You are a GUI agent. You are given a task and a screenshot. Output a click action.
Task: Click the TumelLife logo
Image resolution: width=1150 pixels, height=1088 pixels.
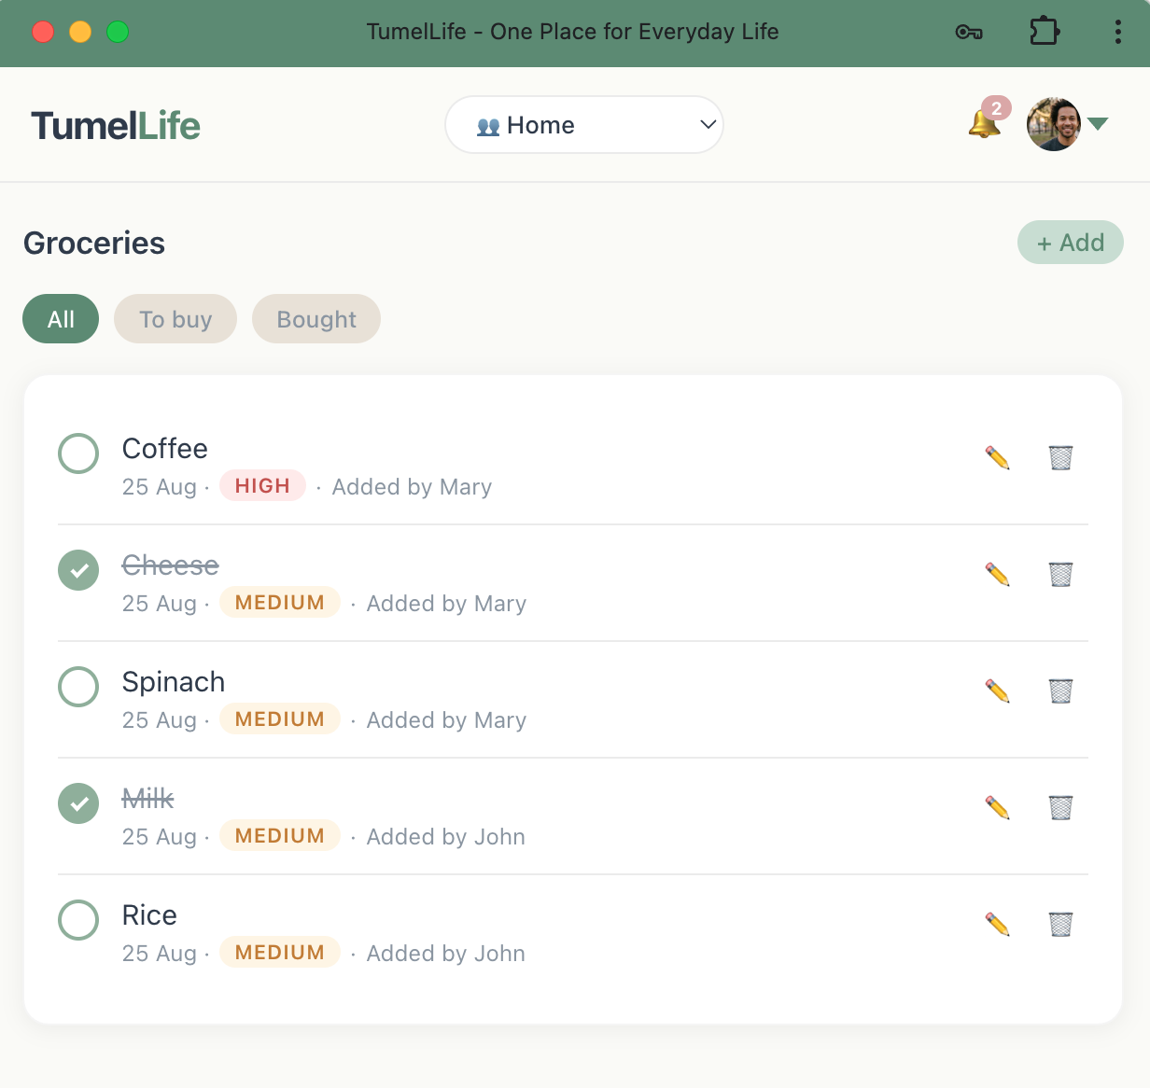click(x=116, y=125)
